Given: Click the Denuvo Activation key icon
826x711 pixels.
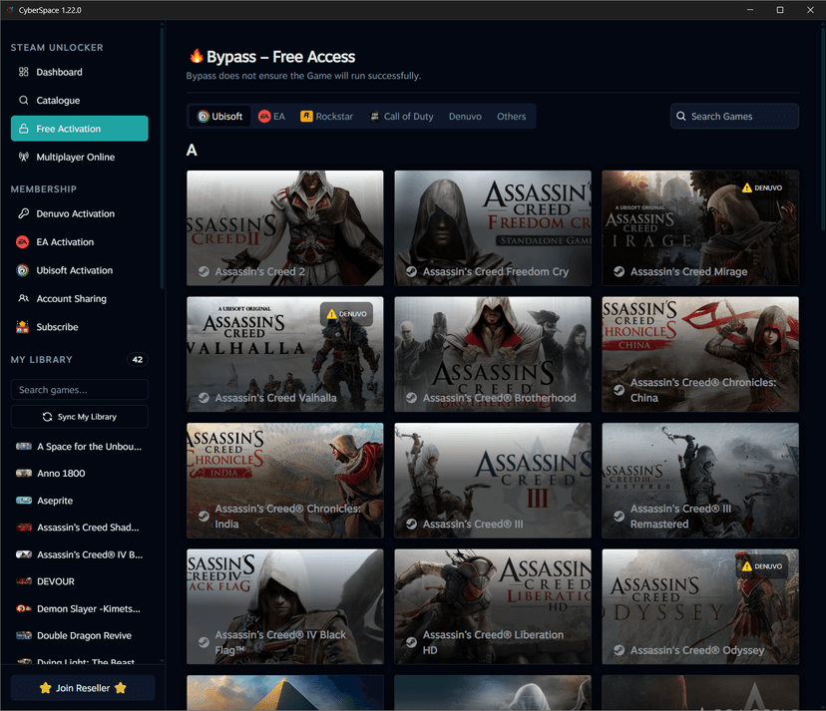Looking at the screenshot, I should [x=24, y=213].
